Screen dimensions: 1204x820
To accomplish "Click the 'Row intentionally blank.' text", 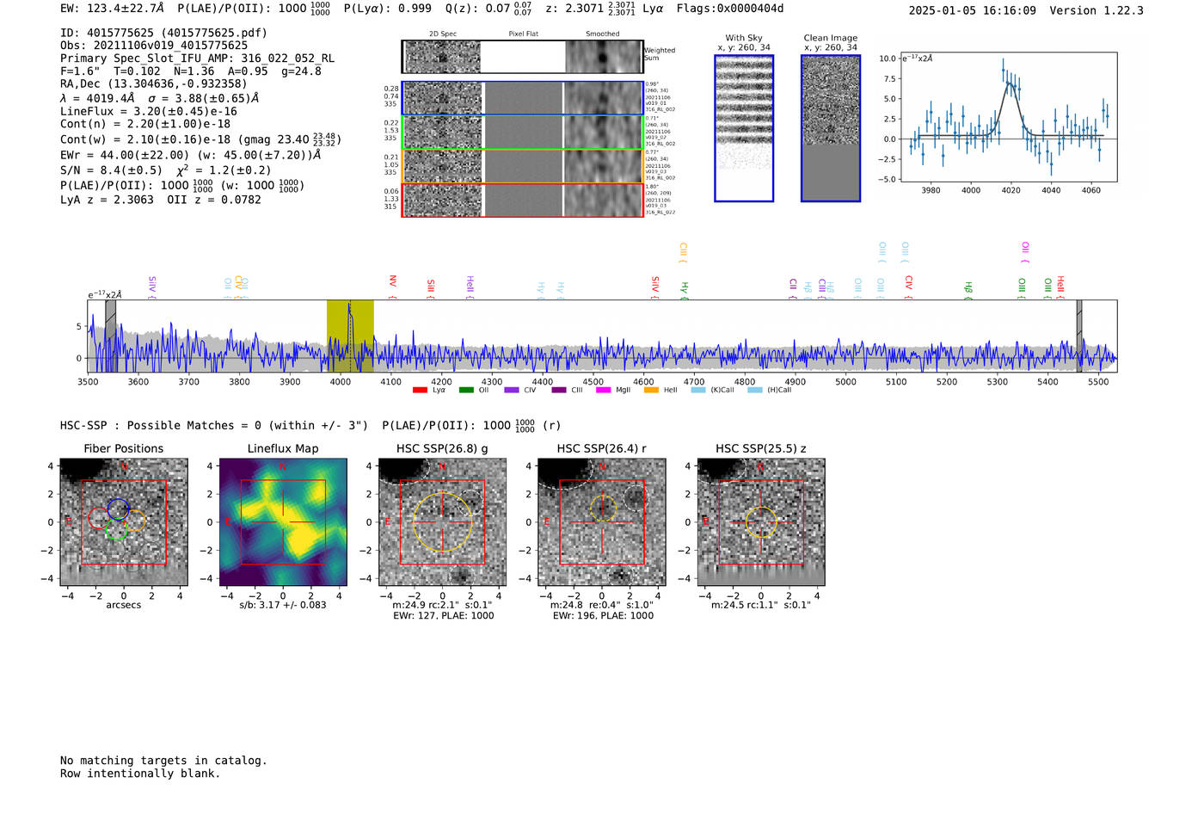I will pos(140,774).
